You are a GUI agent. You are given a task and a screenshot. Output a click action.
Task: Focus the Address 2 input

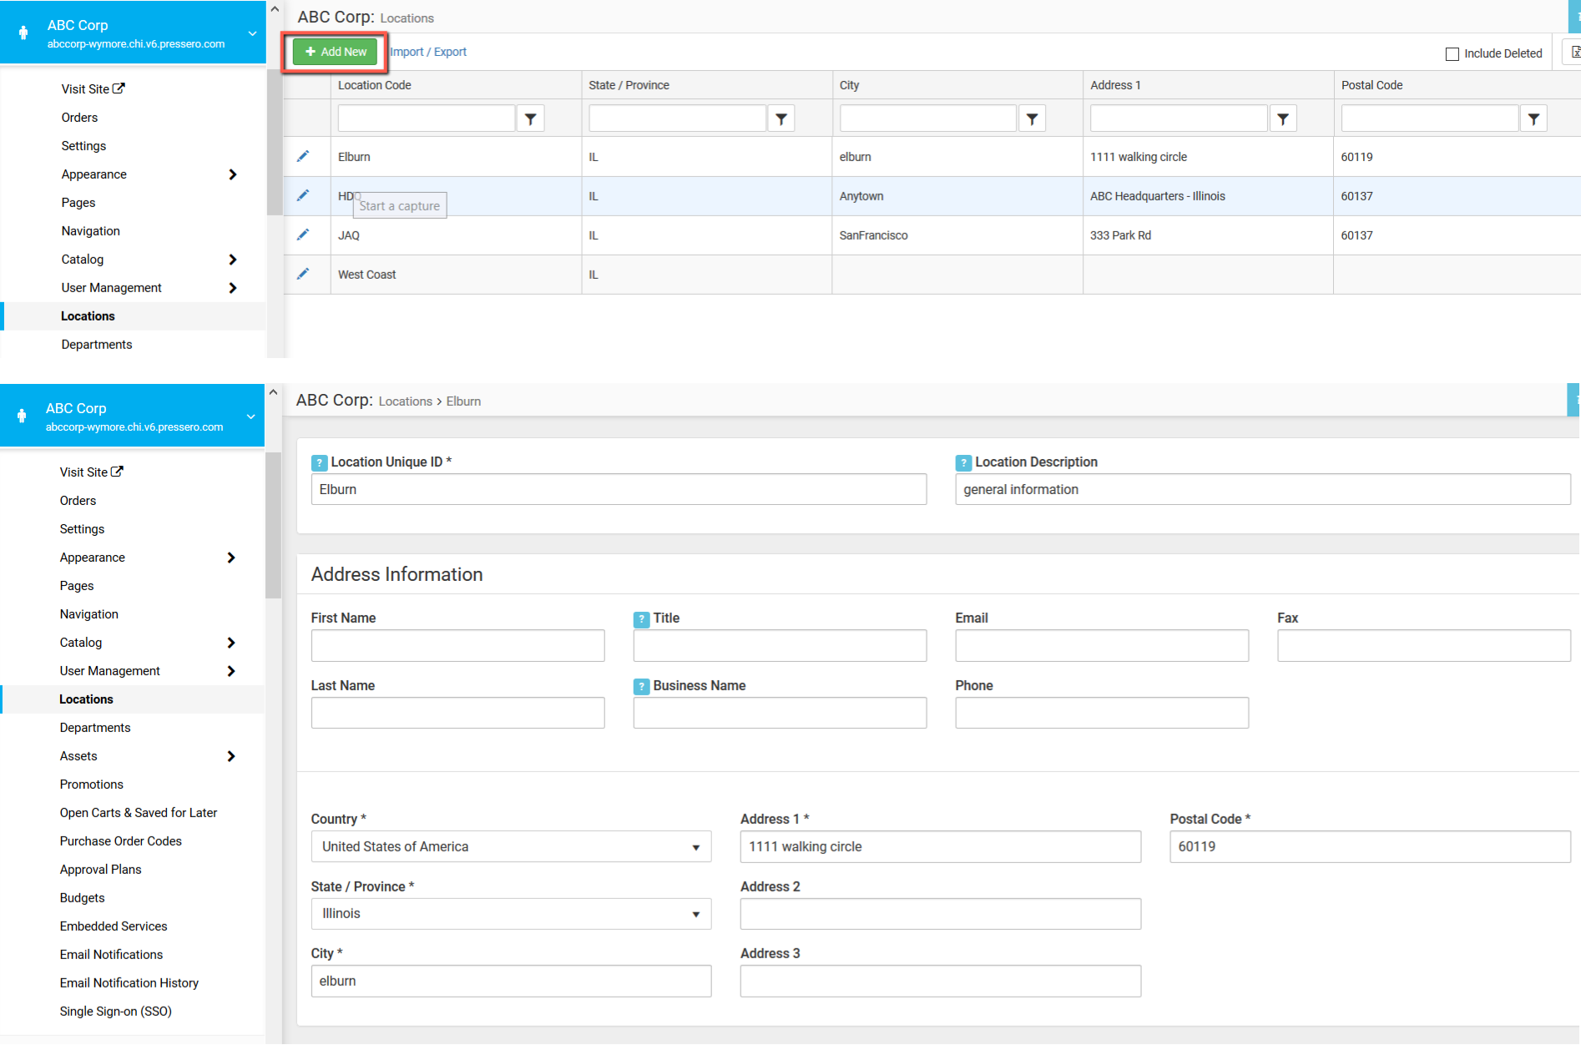[941, 914]
